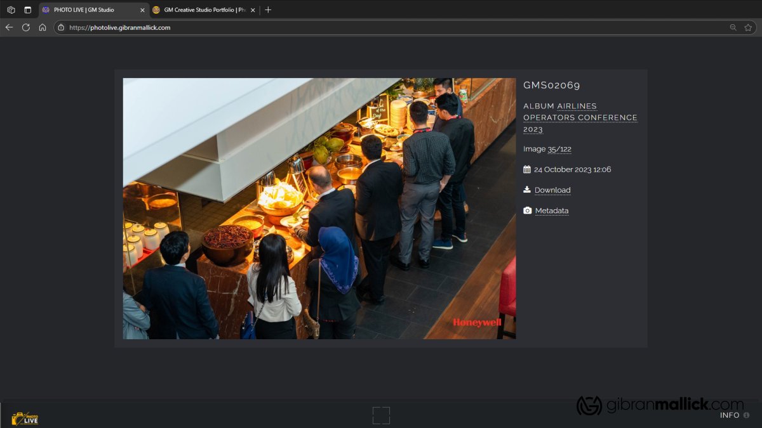762x428 pixels.
Task: Select the PHOTO LIVE | GM Studio tab
Action: click(89, 10)
